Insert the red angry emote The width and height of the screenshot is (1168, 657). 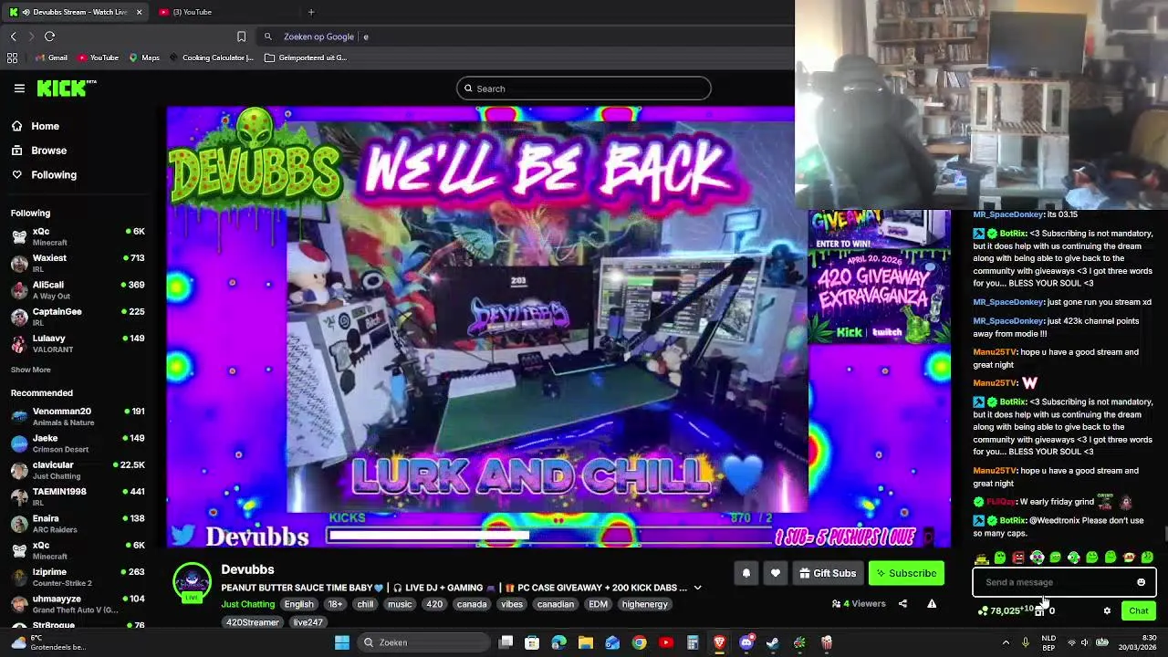(x=1018, y=557)
